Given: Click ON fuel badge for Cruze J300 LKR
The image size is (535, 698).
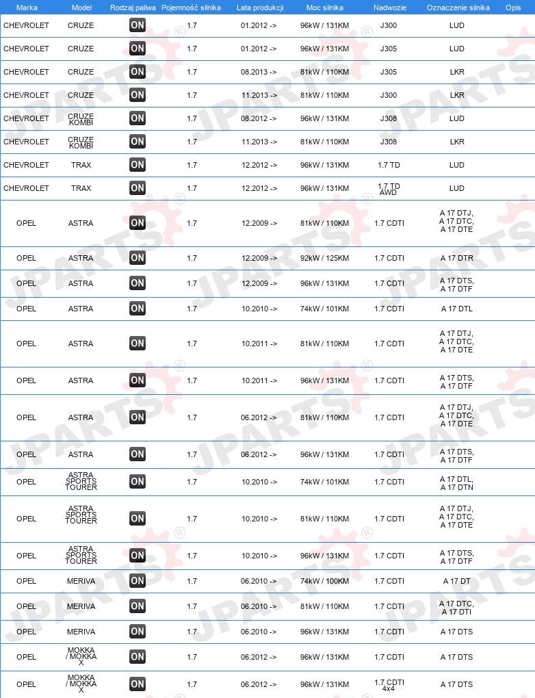Looking at the screenshot, I should tap(138, 95).
